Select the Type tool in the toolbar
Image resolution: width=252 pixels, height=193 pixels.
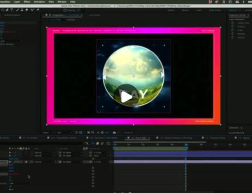(x=12, y=10)
